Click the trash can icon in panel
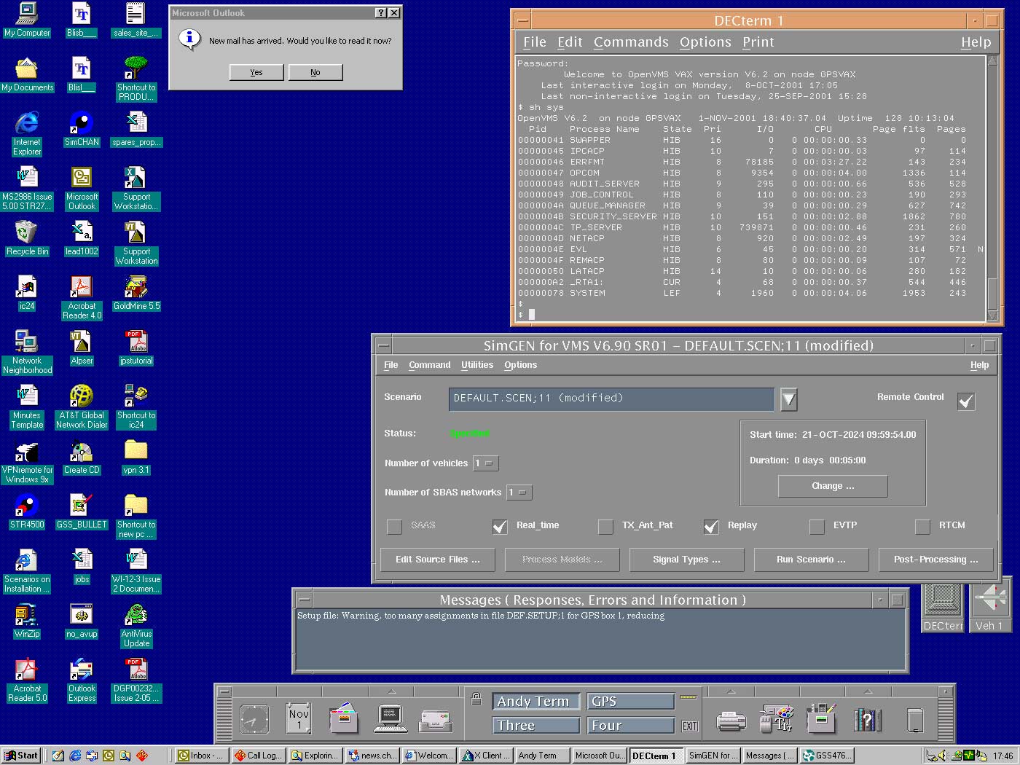The height and width of the screenshot is (765, 1020). pyautogui.click(x=914, y=720)
